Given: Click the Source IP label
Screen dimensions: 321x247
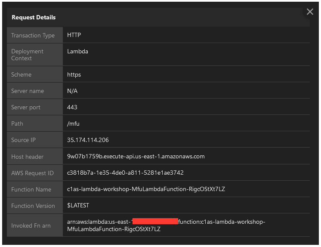Looking at the screenshot, I should pos(23,140).
